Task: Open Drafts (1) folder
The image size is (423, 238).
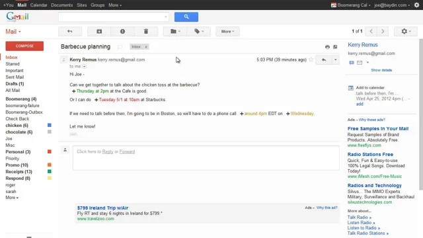Action: pyautogui.click(x=15, y=84)
